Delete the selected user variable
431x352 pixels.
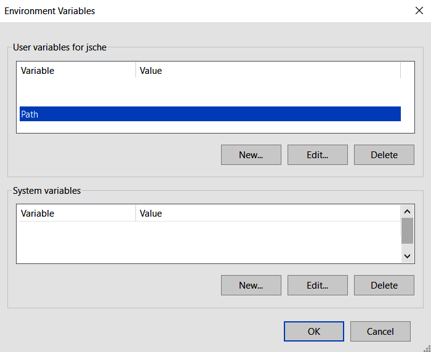[x=384, y=155]
